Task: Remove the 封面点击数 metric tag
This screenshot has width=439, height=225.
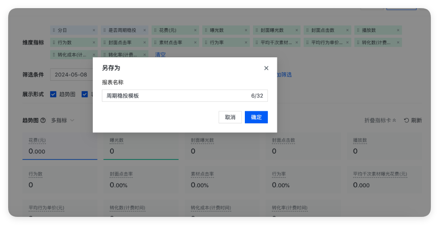Action: click(x=347, y=30)
